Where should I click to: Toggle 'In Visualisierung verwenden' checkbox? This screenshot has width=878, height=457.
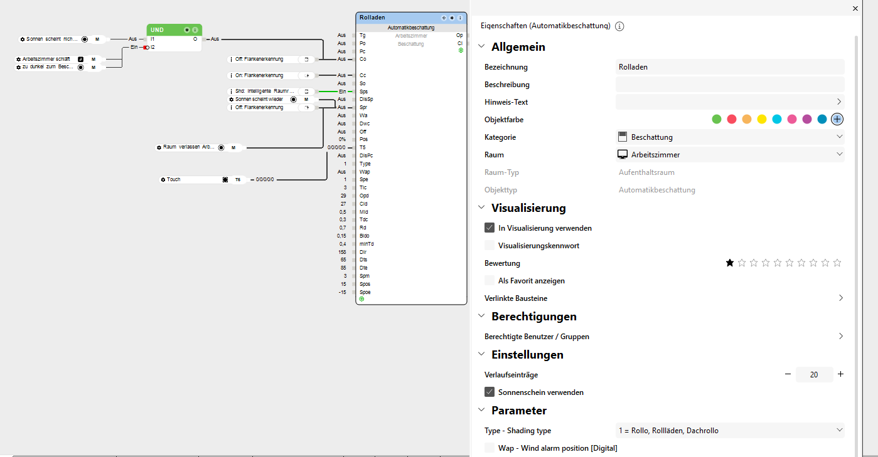coord(490,228)
